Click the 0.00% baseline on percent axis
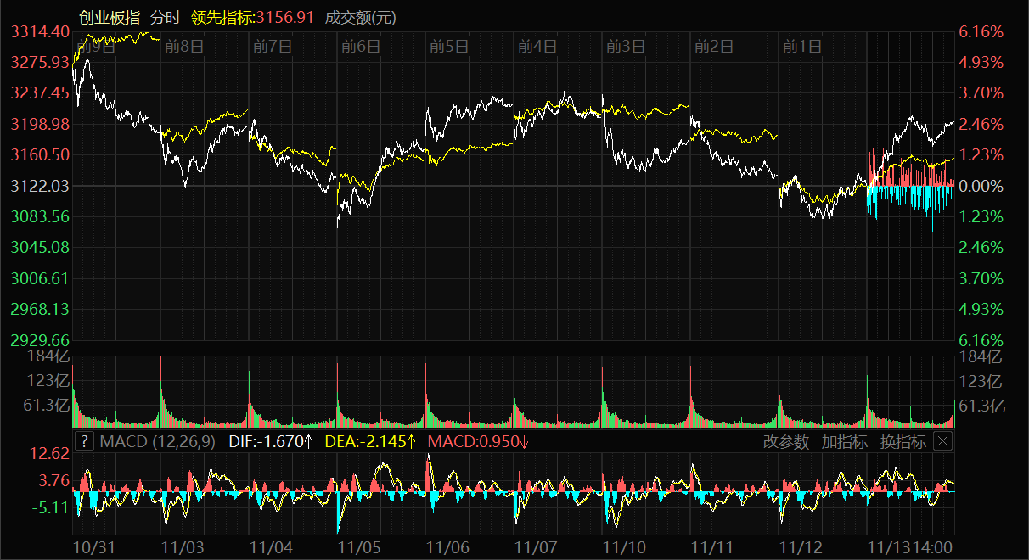 [x=981, y=186]
